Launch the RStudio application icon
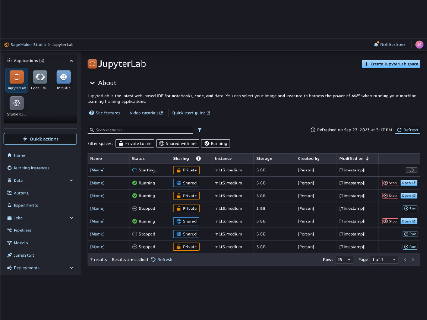The image size is (427, 320). [64, 77]
